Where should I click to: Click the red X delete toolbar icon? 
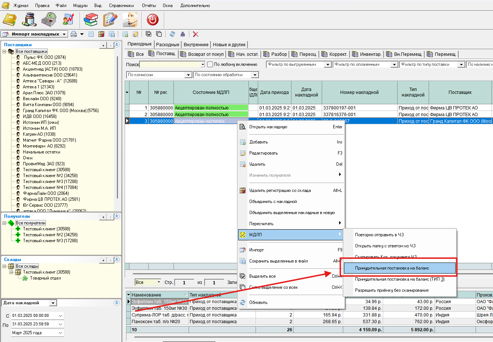click(196, 34)
